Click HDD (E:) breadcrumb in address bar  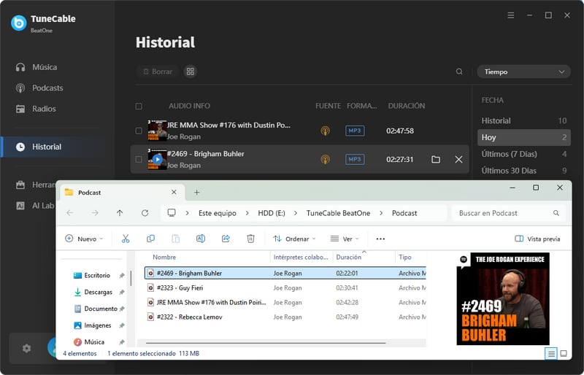coord(272,213)
